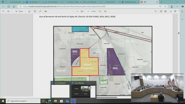Fit PDF page to width
The height and width of the screenshot is (104, 185).
(x=82, y=11)
